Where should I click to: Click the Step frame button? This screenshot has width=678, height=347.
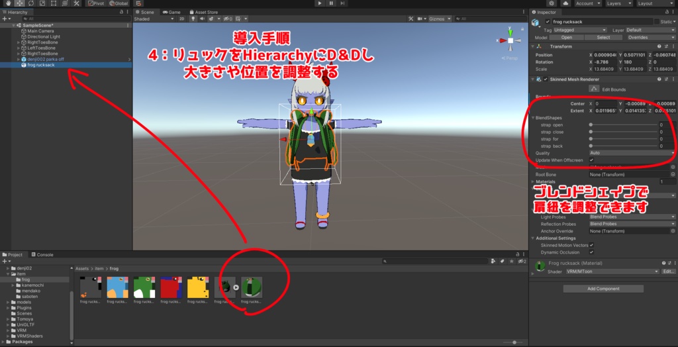point(342,3)
